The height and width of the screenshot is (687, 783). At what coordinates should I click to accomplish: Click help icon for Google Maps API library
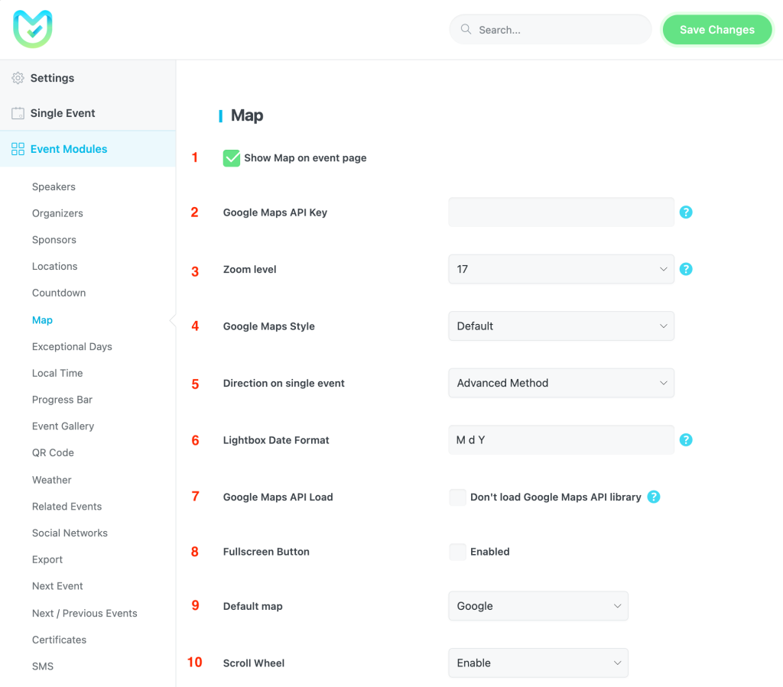point(654,497)
